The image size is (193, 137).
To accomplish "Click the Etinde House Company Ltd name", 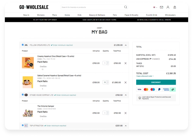I will (41, 95).
